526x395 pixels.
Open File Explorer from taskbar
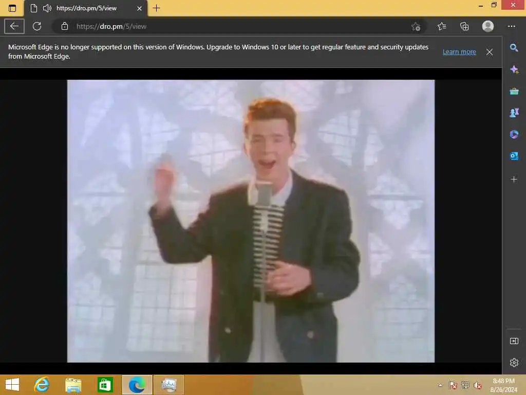point(73,385)
